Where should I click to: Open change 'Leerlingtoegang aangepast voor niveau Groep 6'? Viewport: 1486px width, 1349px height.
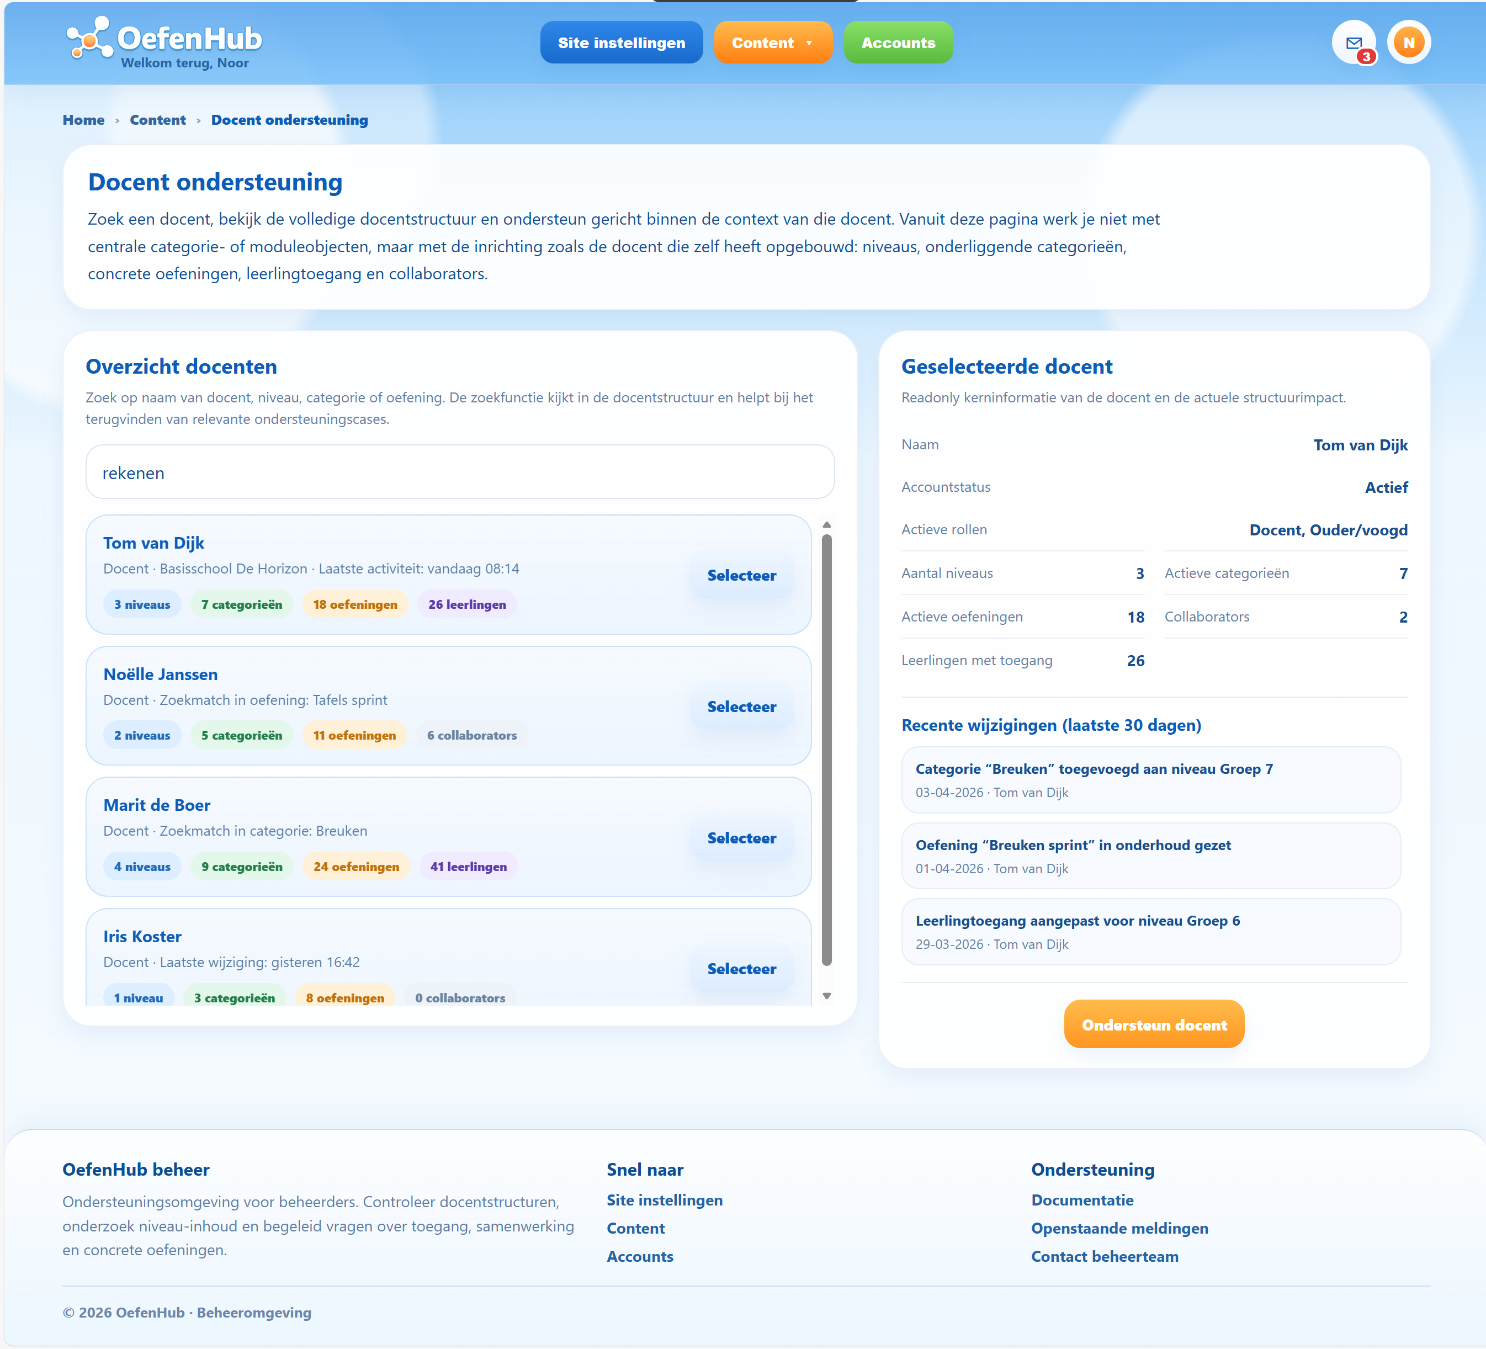(1150, 932)
